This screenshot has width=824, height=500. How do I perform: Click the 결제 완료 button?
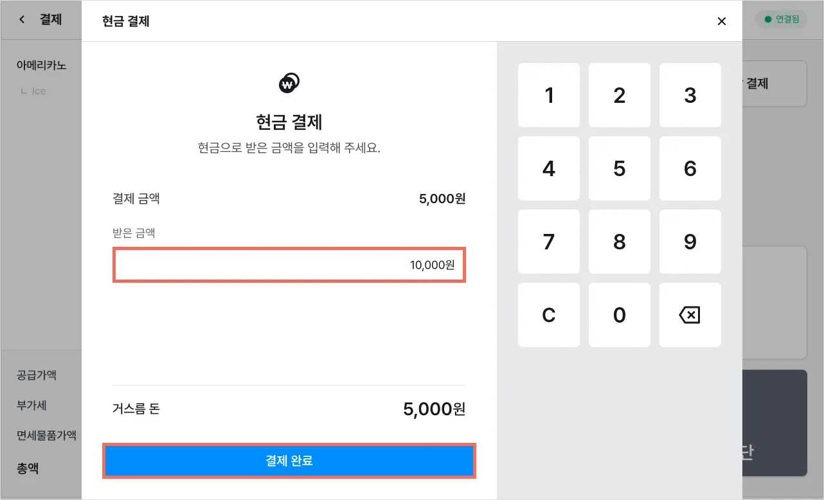coord(289,460)
